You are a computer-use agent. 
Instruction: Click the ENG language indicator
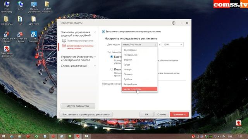[x=230, y=136]
